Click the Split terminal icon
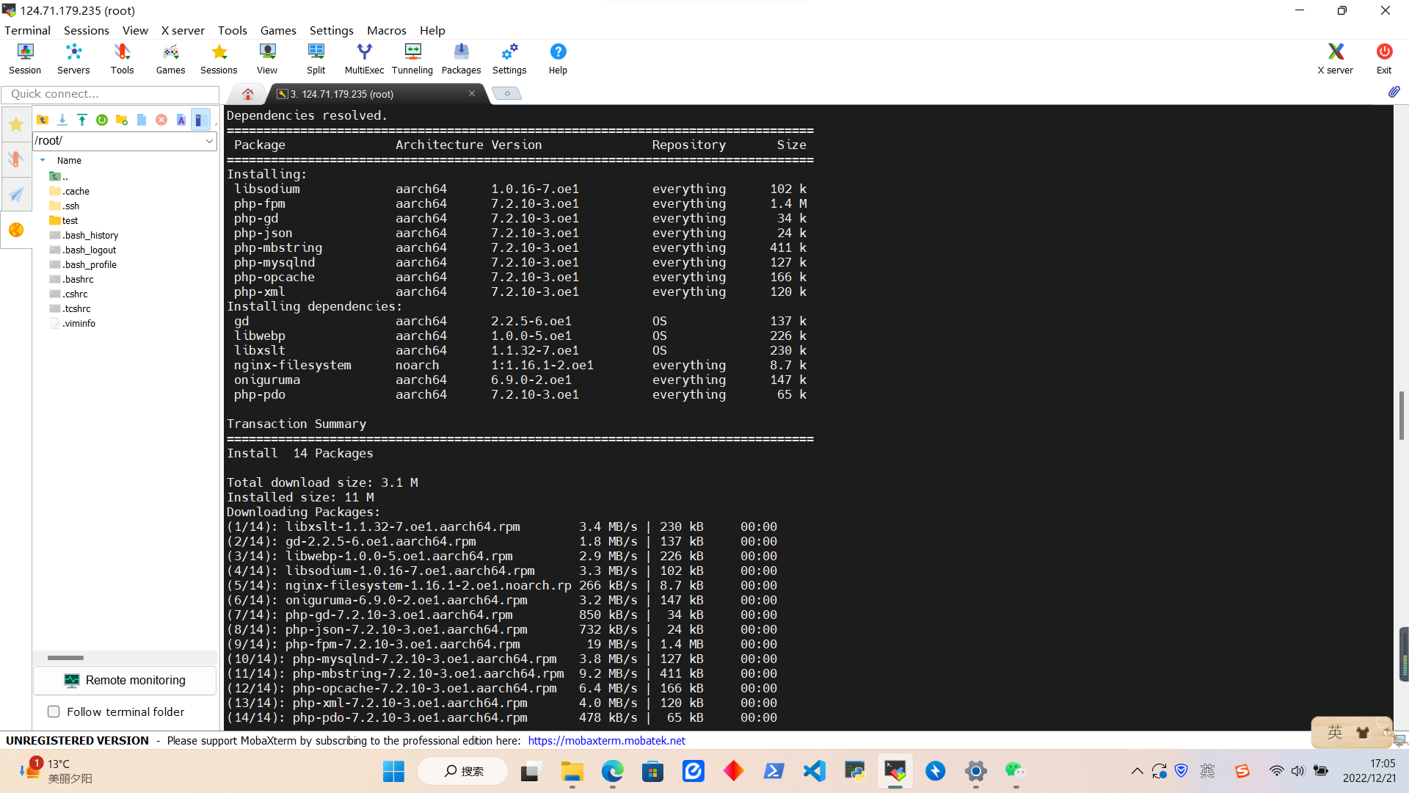Screen dimensions: 1409x793 pos(316,58)
